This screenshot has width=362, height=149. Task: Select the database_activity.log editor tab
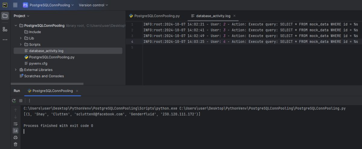[214, 16]
